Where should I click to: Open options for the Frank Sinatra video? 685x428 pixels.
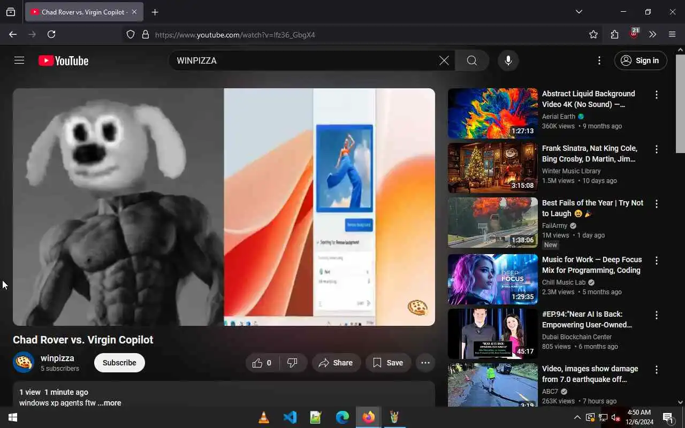coord(657,149)
